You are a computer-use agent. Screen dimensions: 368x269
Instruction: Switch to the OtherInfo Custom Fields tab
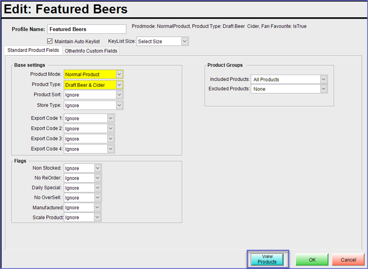(x=91, y=51)
